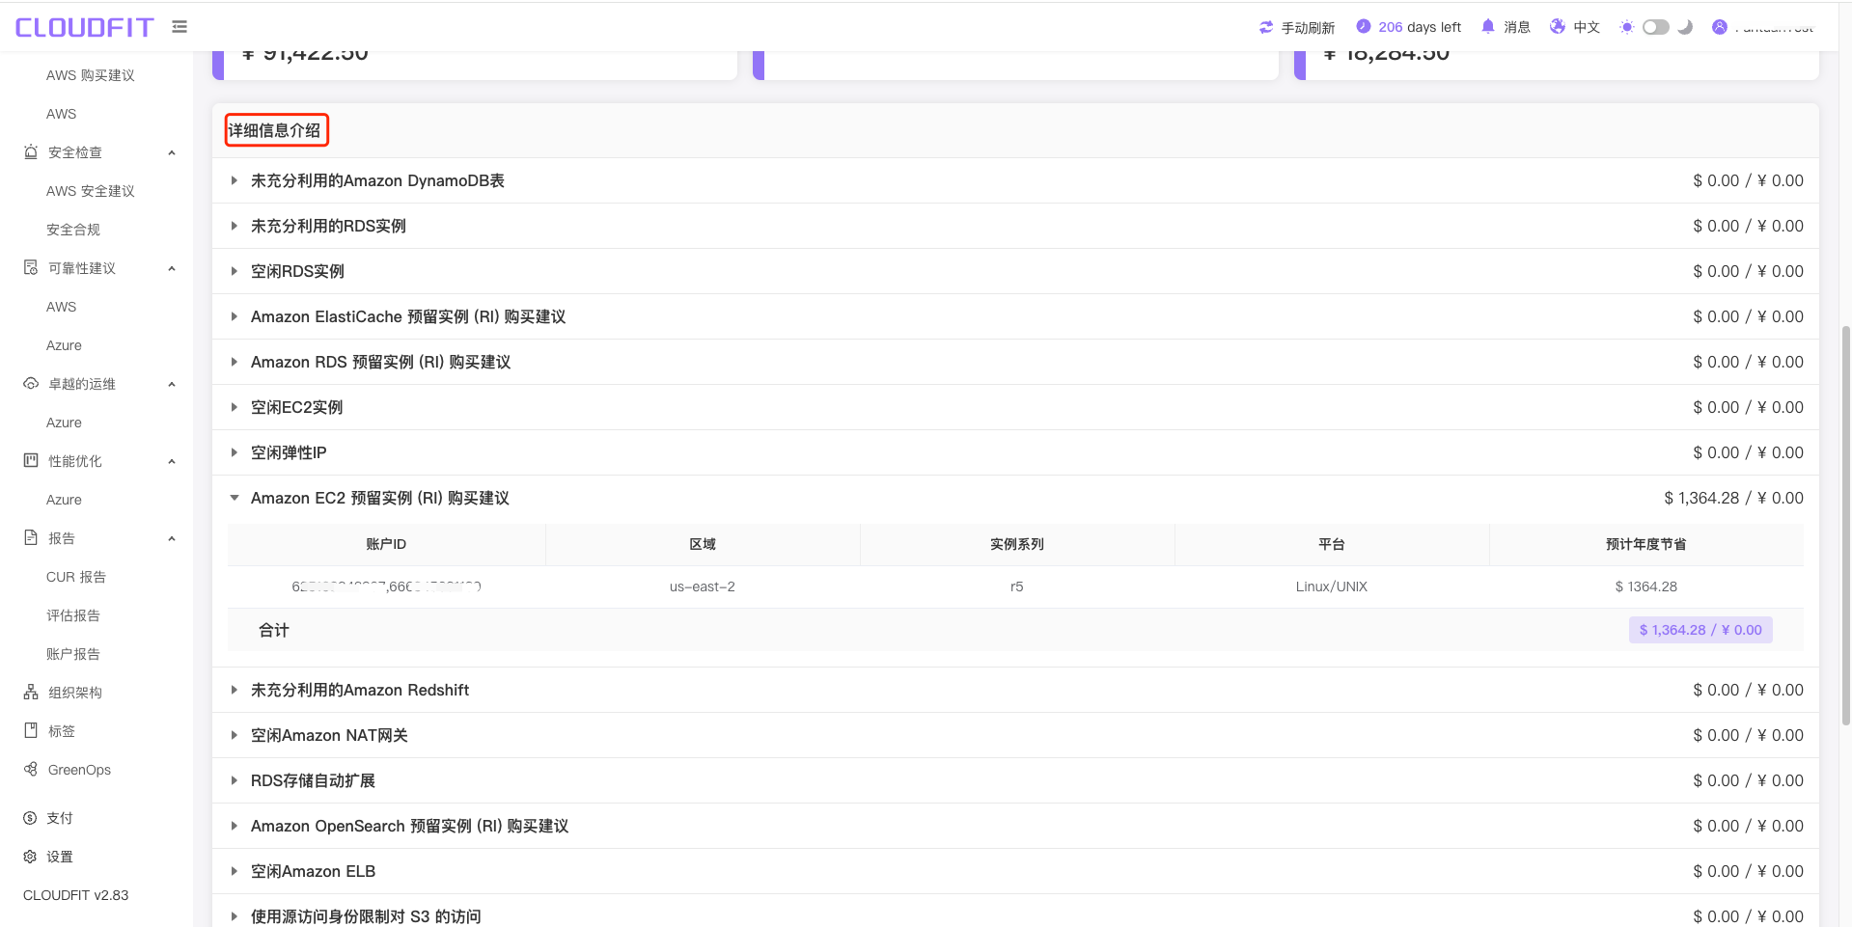Click the 手动刷新 button label
The height and width of the screenshot is (927, 1852).
(x=1308, y=27)
